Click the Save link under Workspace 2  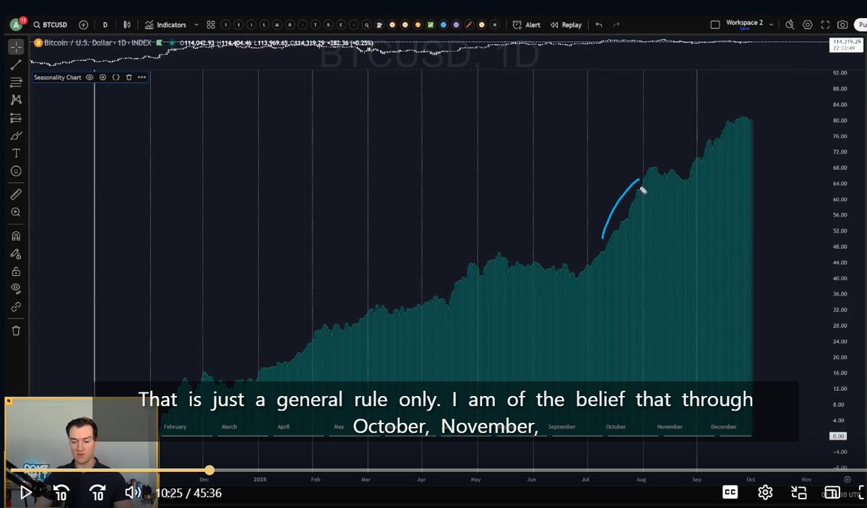coord(744,29)
